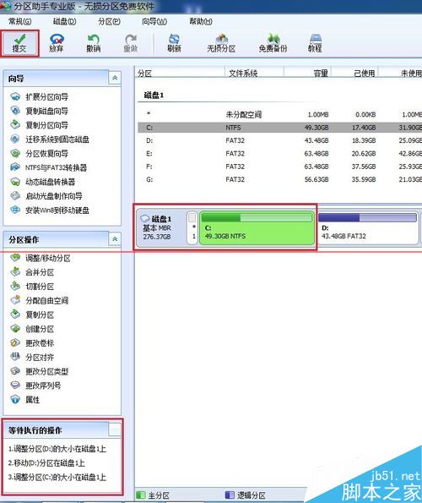Choose 调整/移动分区 operation
Image resolution: width=422 pixels, height=503 pixels.
41,258
